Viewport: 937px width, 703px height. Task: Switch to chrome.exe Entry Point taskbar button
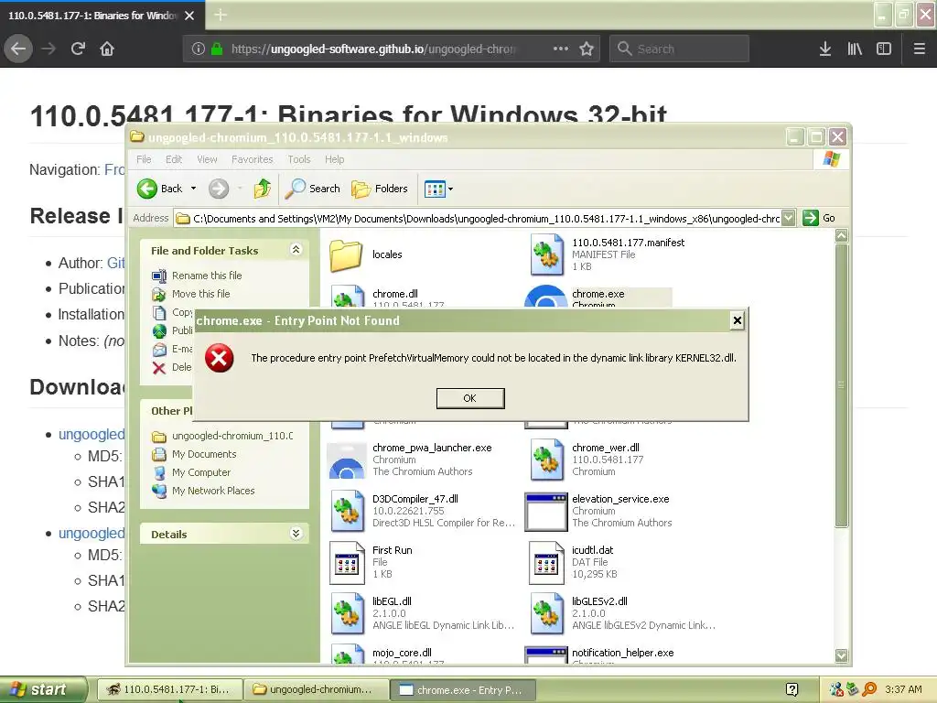[x=464, y=689]
